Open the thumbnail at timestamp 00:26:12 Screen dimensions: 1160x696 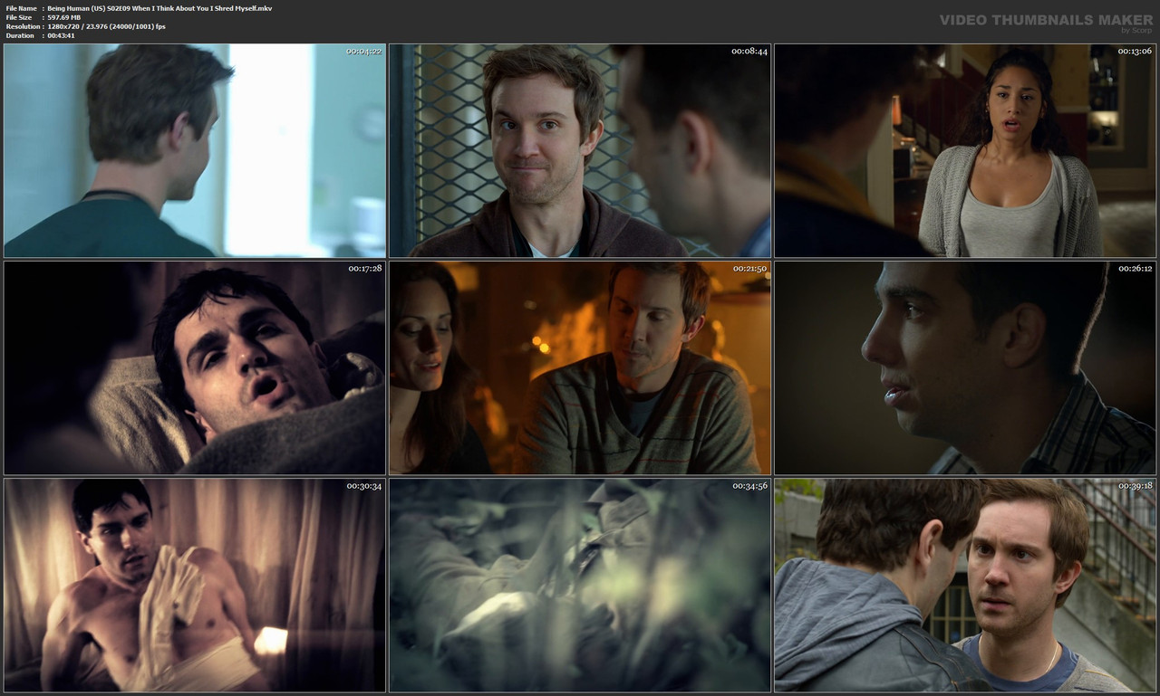(965, 367)
